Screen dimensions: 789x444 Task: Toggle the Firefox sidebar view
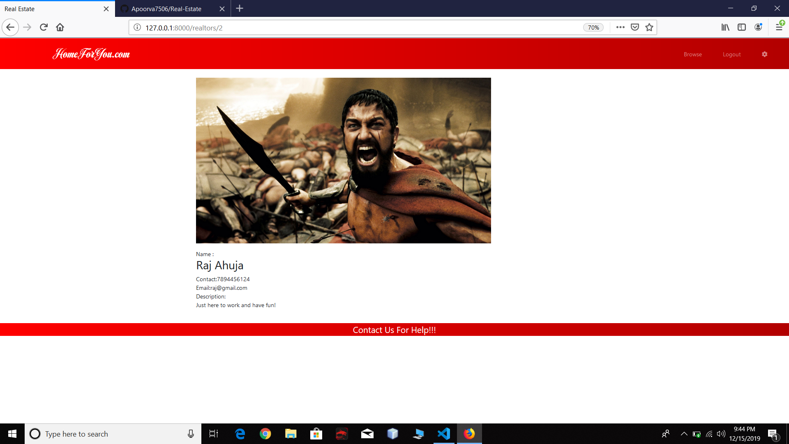tap(742, 27)
